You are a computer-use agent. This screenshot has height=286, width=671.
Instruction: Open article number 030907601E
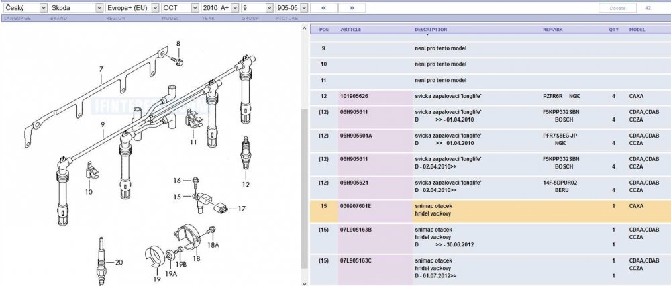click(x=355, y=206)
